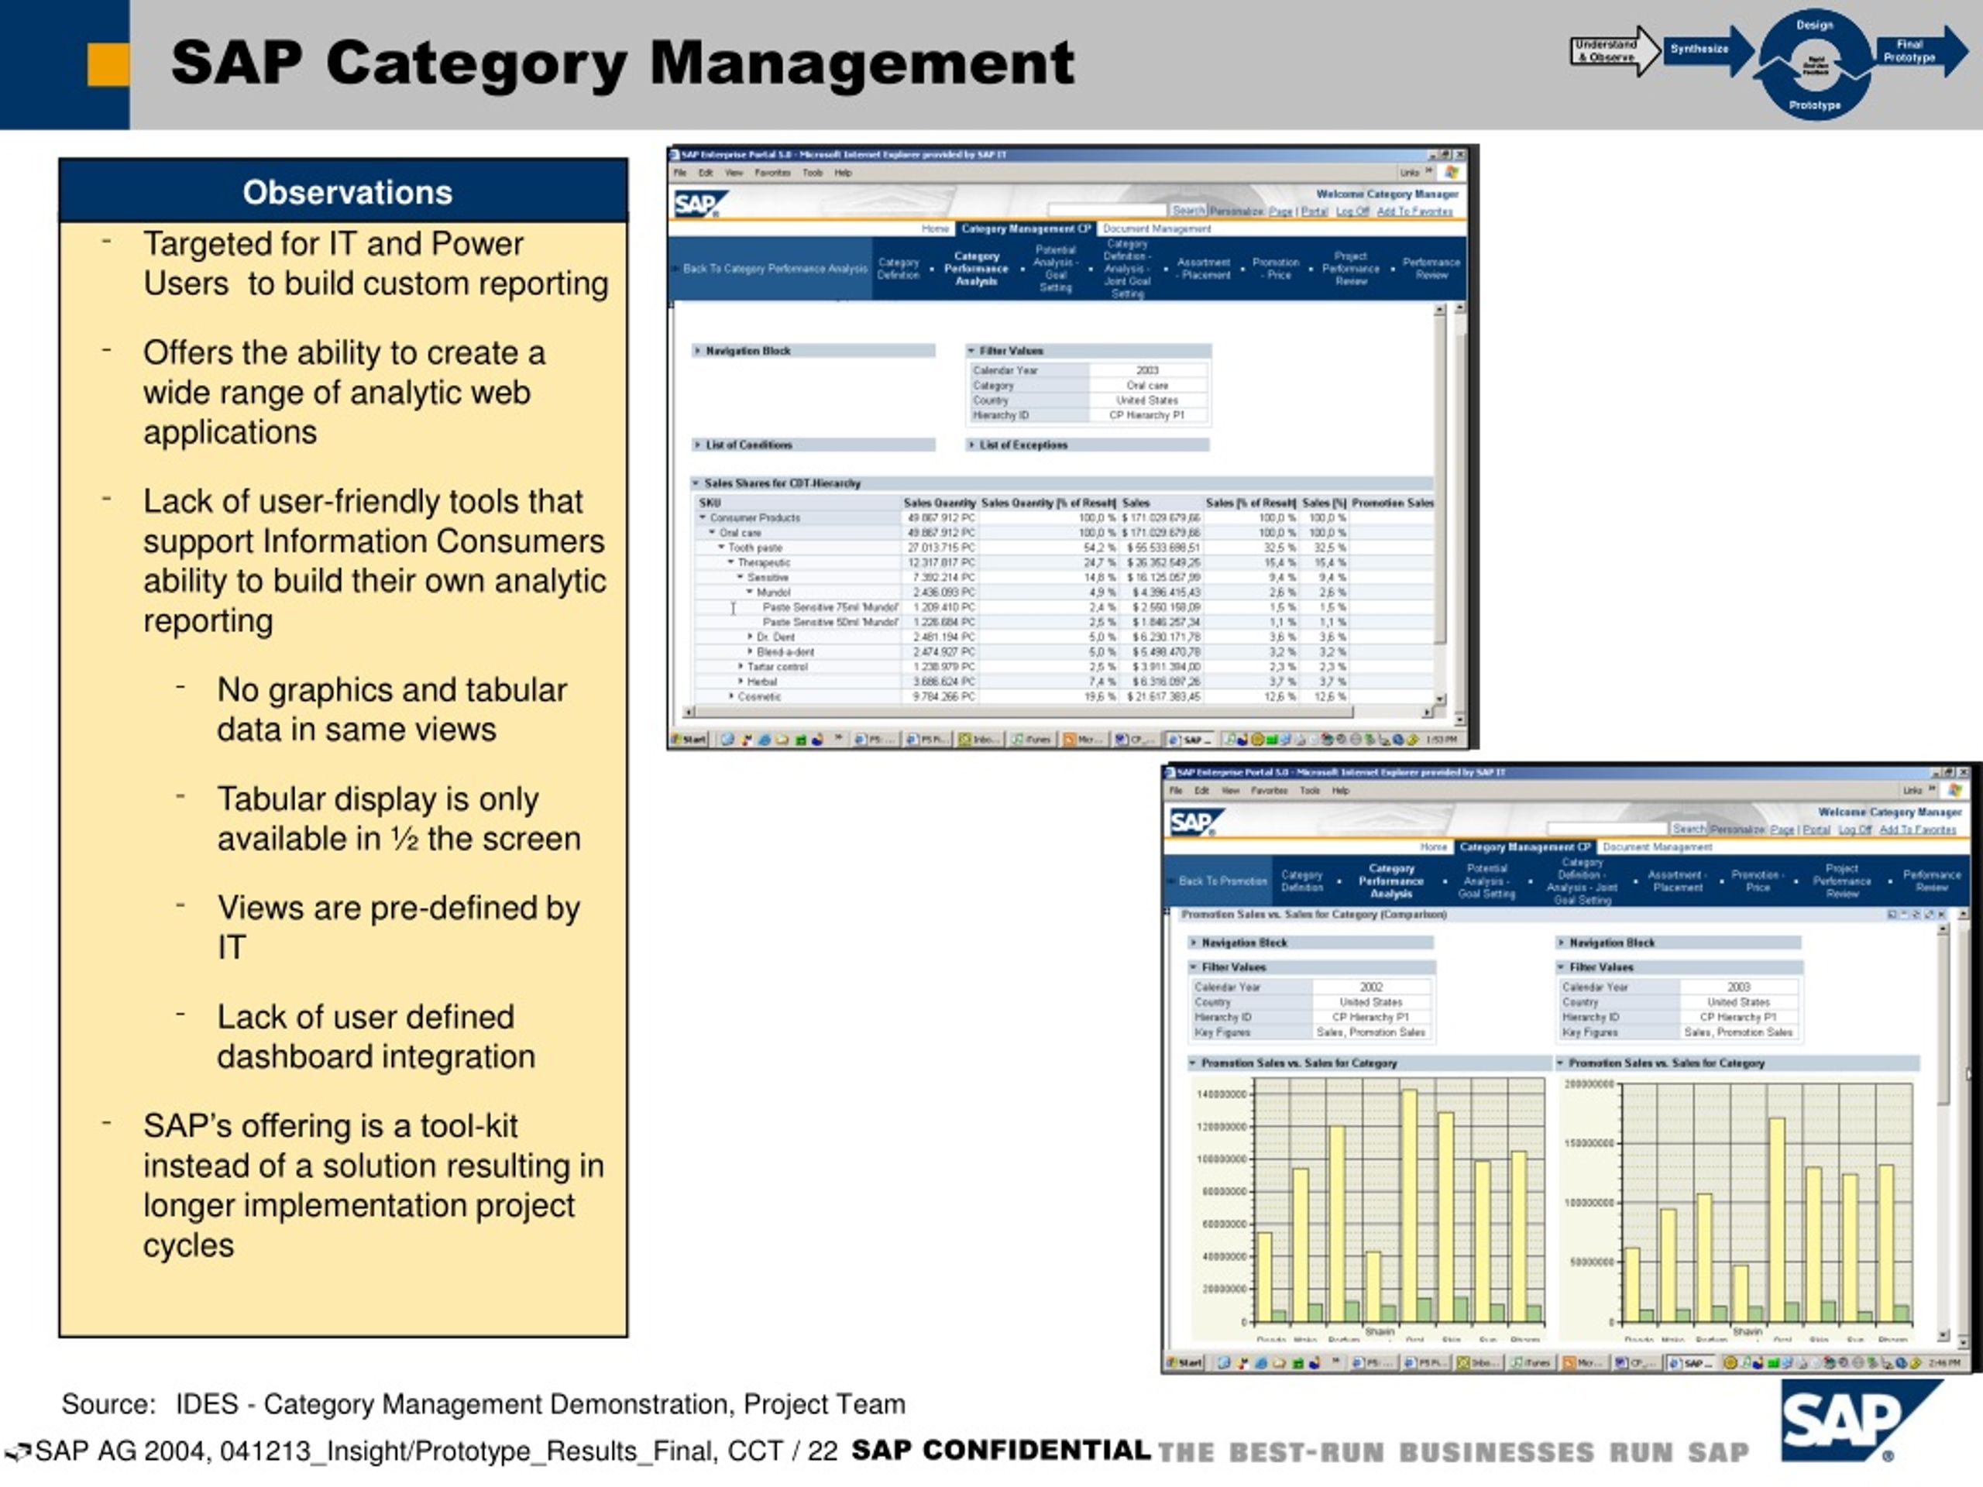Screen dimensions: 1983x1487
Task: Expand the List of Conditions block
Action: coord(696,445)
